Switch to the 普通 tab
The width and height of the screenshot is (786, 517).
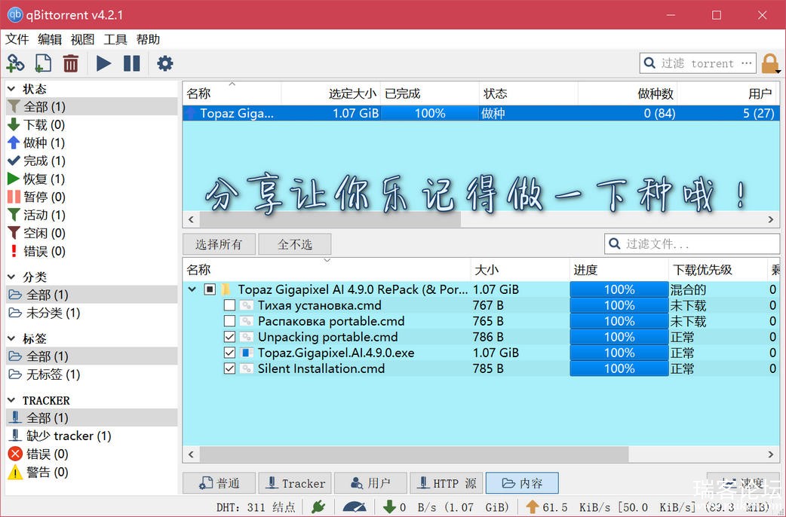(x=219, y=483)
